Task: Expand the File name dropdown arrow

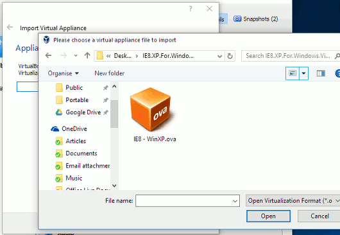Action: [235, 201]
